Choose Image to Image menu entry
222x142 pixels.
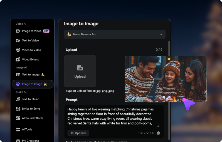32,84
